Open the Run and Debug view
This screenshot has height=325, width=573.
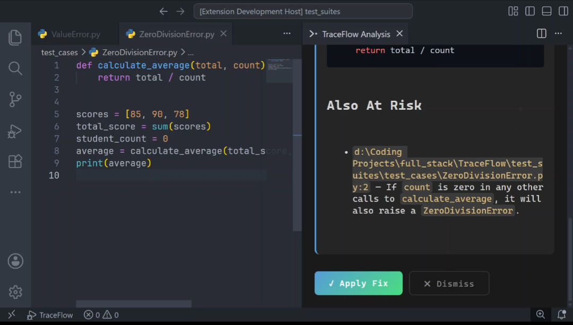click(15, 130)
